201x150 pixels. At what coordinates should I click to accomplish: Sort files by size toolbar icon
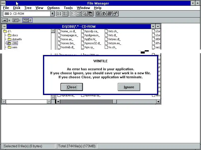point(85,14)
